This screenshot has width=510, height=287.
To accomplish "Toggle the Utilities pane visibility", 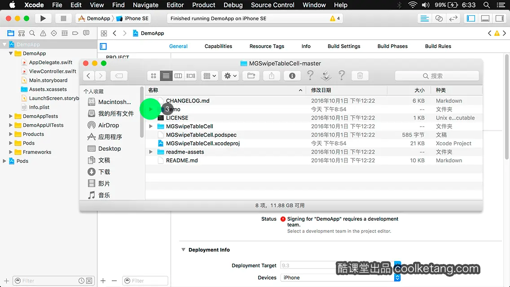I will click(500, 18).
